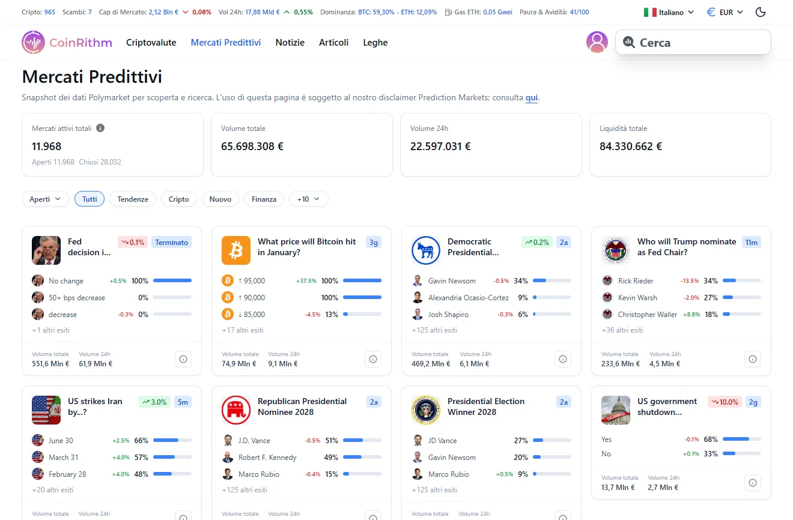Click the Capitol icon on US government shutdown card
Image resolution: width=793 pixels, height=520 pixels.
pos(615,410)
